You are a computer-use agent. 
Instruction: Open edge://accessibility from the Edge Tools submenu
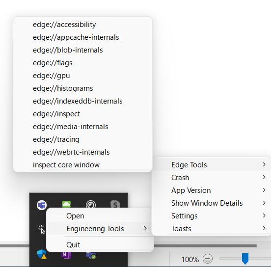pyautogui.click(x=82, y=25)
